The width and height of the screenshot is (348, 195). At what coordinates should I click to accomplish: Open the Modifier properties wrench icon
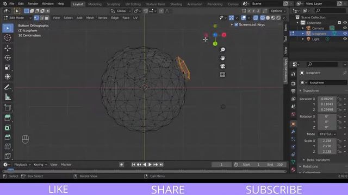tap(294, 132)
